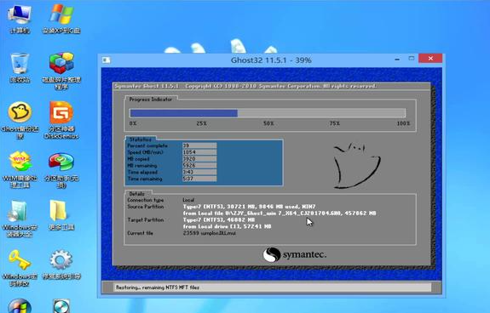The height and width of the screenshot is (313, 490).
Task: Click the Ghost32 window title bar icon
Action: click(x=107, y=60)
